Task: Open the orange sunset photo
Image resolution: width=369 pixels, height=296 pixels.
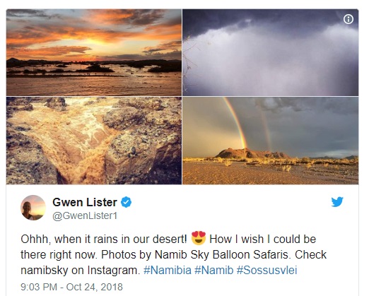Action: tap(94, 52)
